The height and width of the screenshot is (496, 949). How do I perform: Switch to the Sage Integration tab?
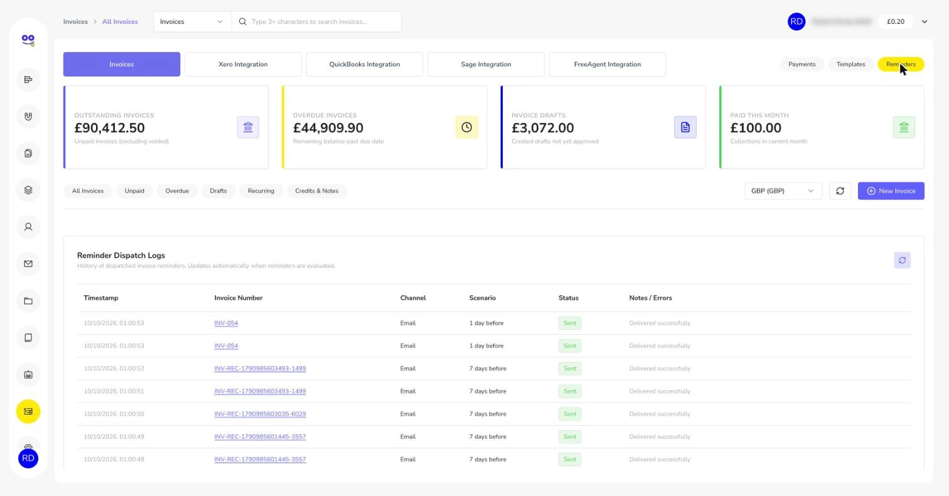486,64
